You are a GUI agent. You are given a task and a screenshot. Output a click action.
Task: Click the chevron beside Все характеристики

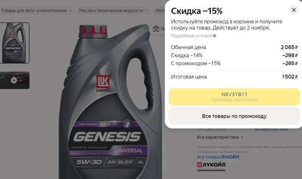tap(242, 137)
